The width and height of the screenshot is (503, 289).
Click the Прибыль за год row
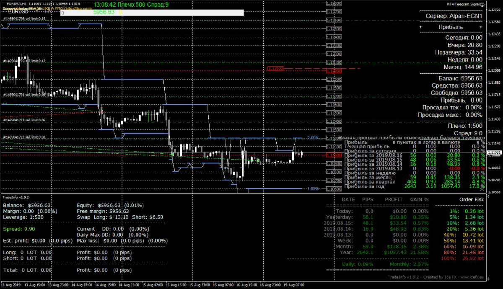click(x=414, y=186)
